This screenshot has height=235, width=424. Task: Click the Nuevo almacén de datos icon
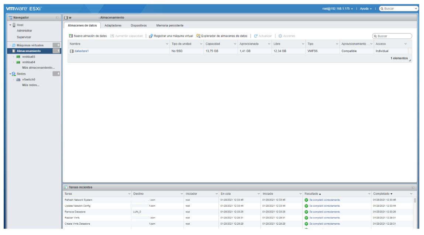[x=71, y=36]
